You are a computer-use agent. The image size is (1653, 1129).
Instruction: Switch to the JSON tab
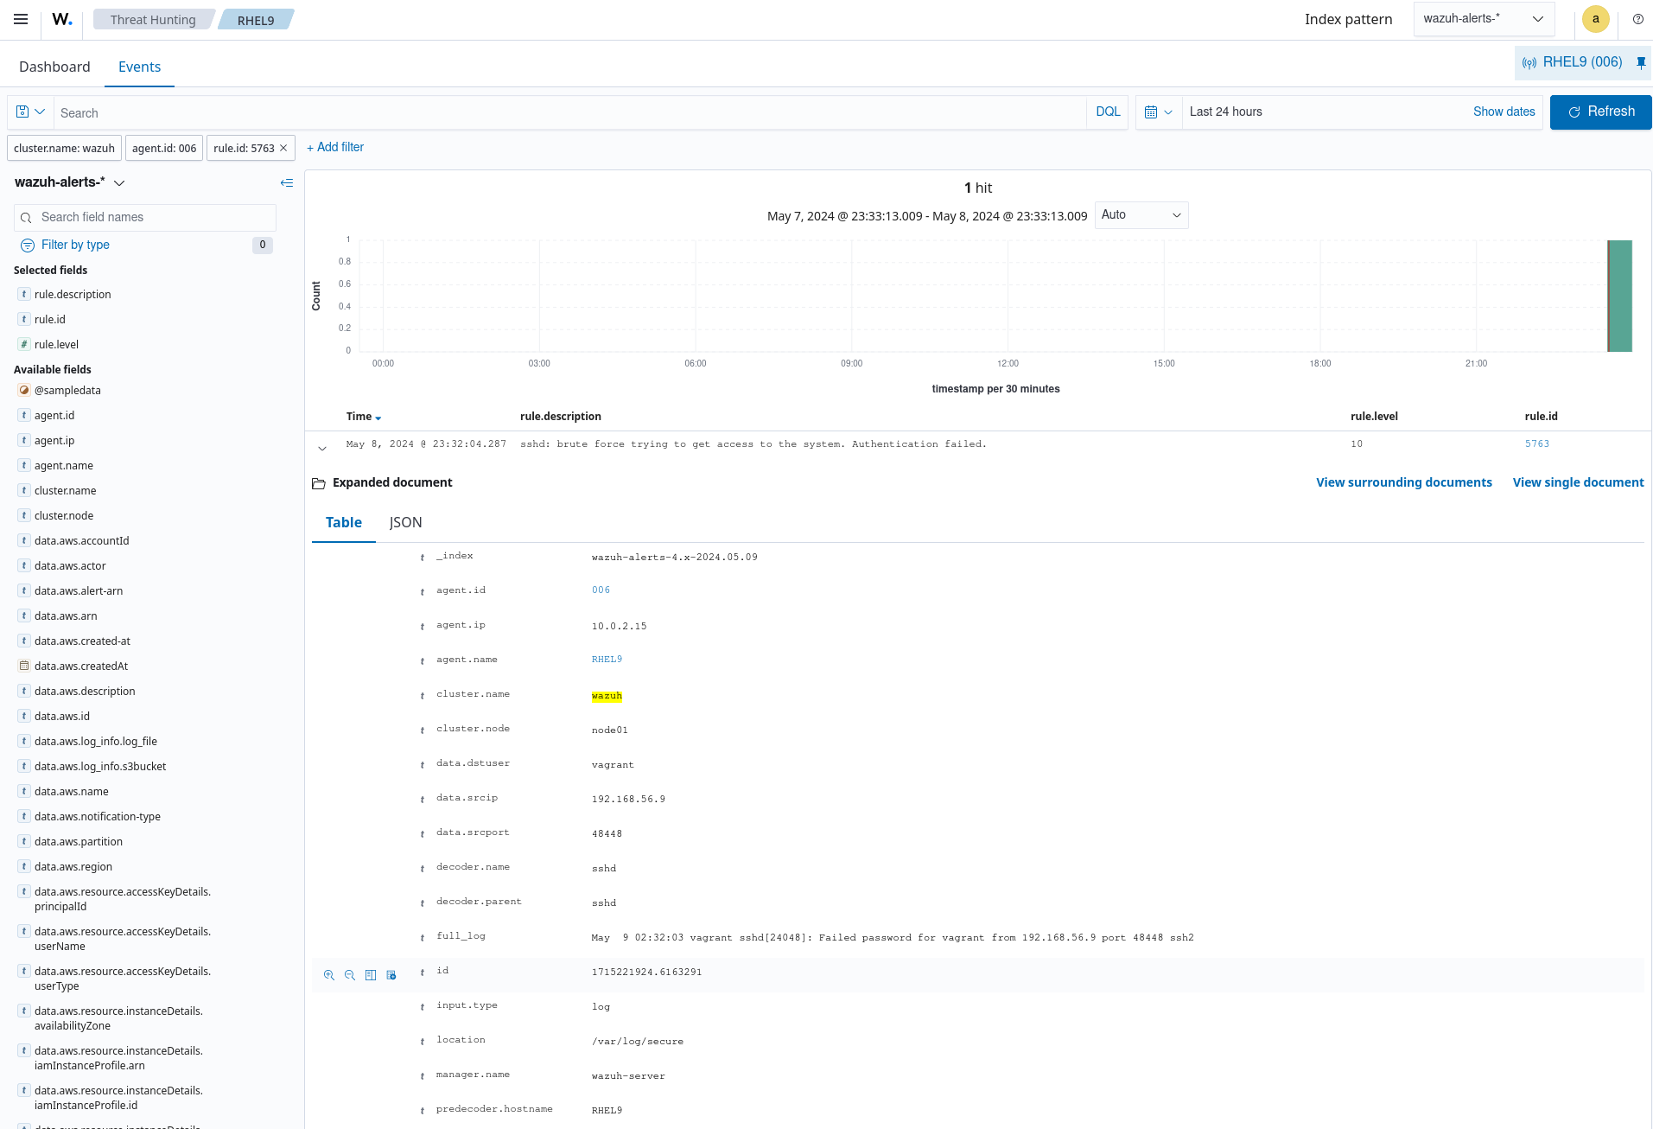tap(405, 522)
